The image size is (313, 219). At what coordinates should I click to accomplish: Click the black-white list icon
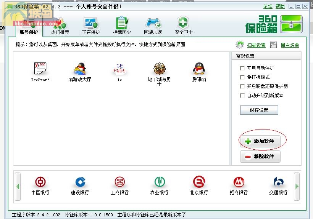point(273,45)
